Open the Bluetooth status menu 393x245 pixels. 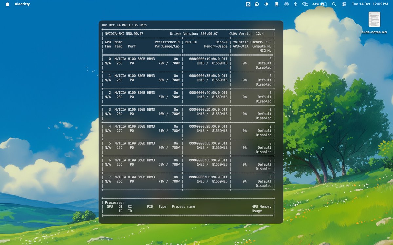[x=295, y=4]
